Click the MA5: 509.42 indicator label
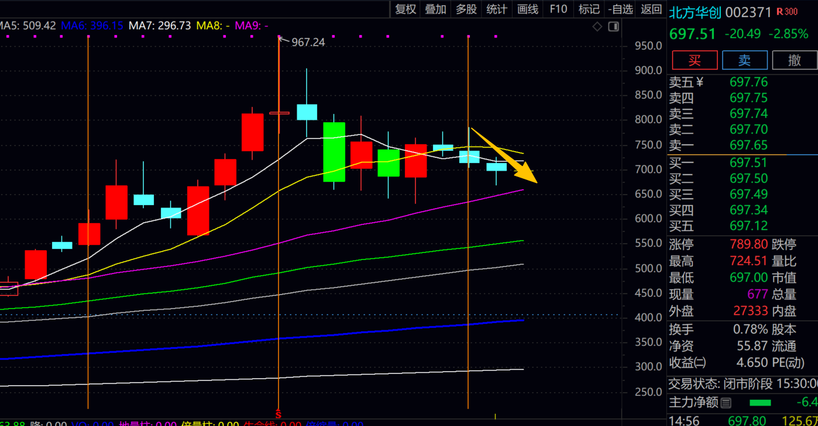 tap(28, 26)
